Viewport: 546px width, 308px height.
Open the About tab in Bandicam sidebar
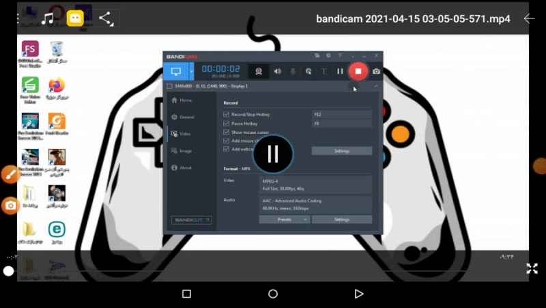point(182,167)
